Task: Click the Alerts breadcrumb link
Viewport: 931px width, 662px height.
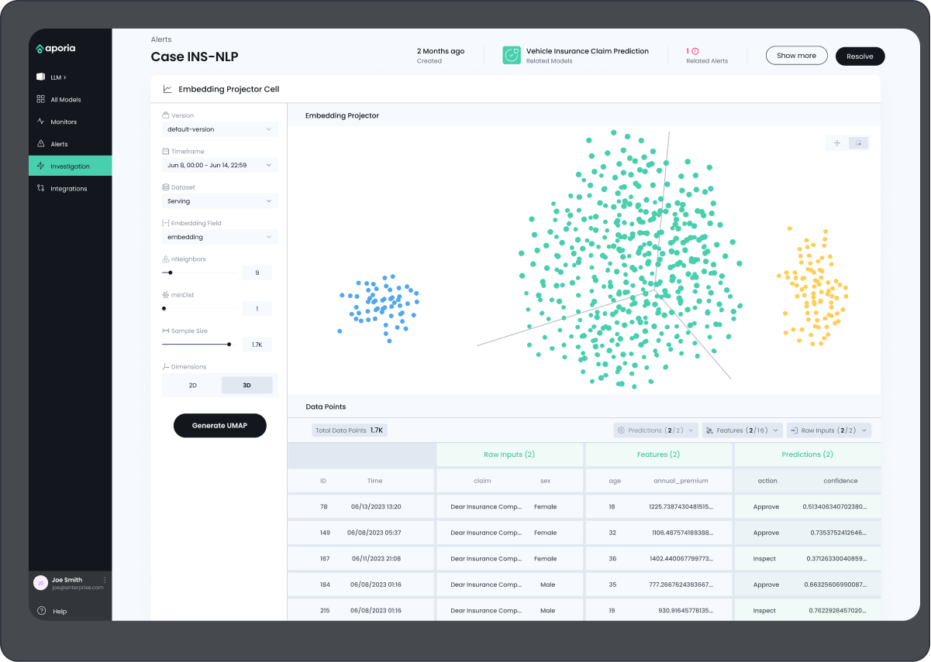Action: (161, 39)
